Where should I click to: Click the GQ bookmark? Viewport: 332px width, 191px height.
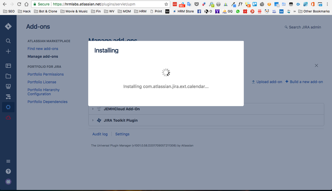227,11
